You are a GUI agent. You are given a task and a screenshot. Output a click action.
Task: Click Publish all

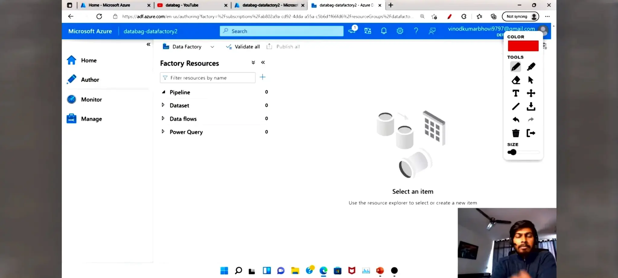click(283, 47)
